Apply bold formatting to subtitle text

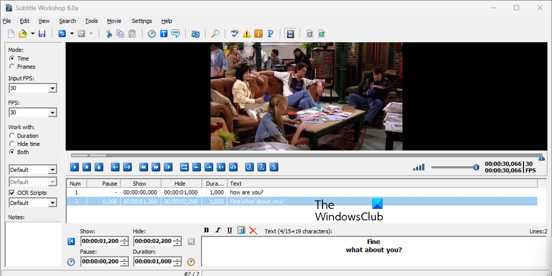(x=207, y=230)
